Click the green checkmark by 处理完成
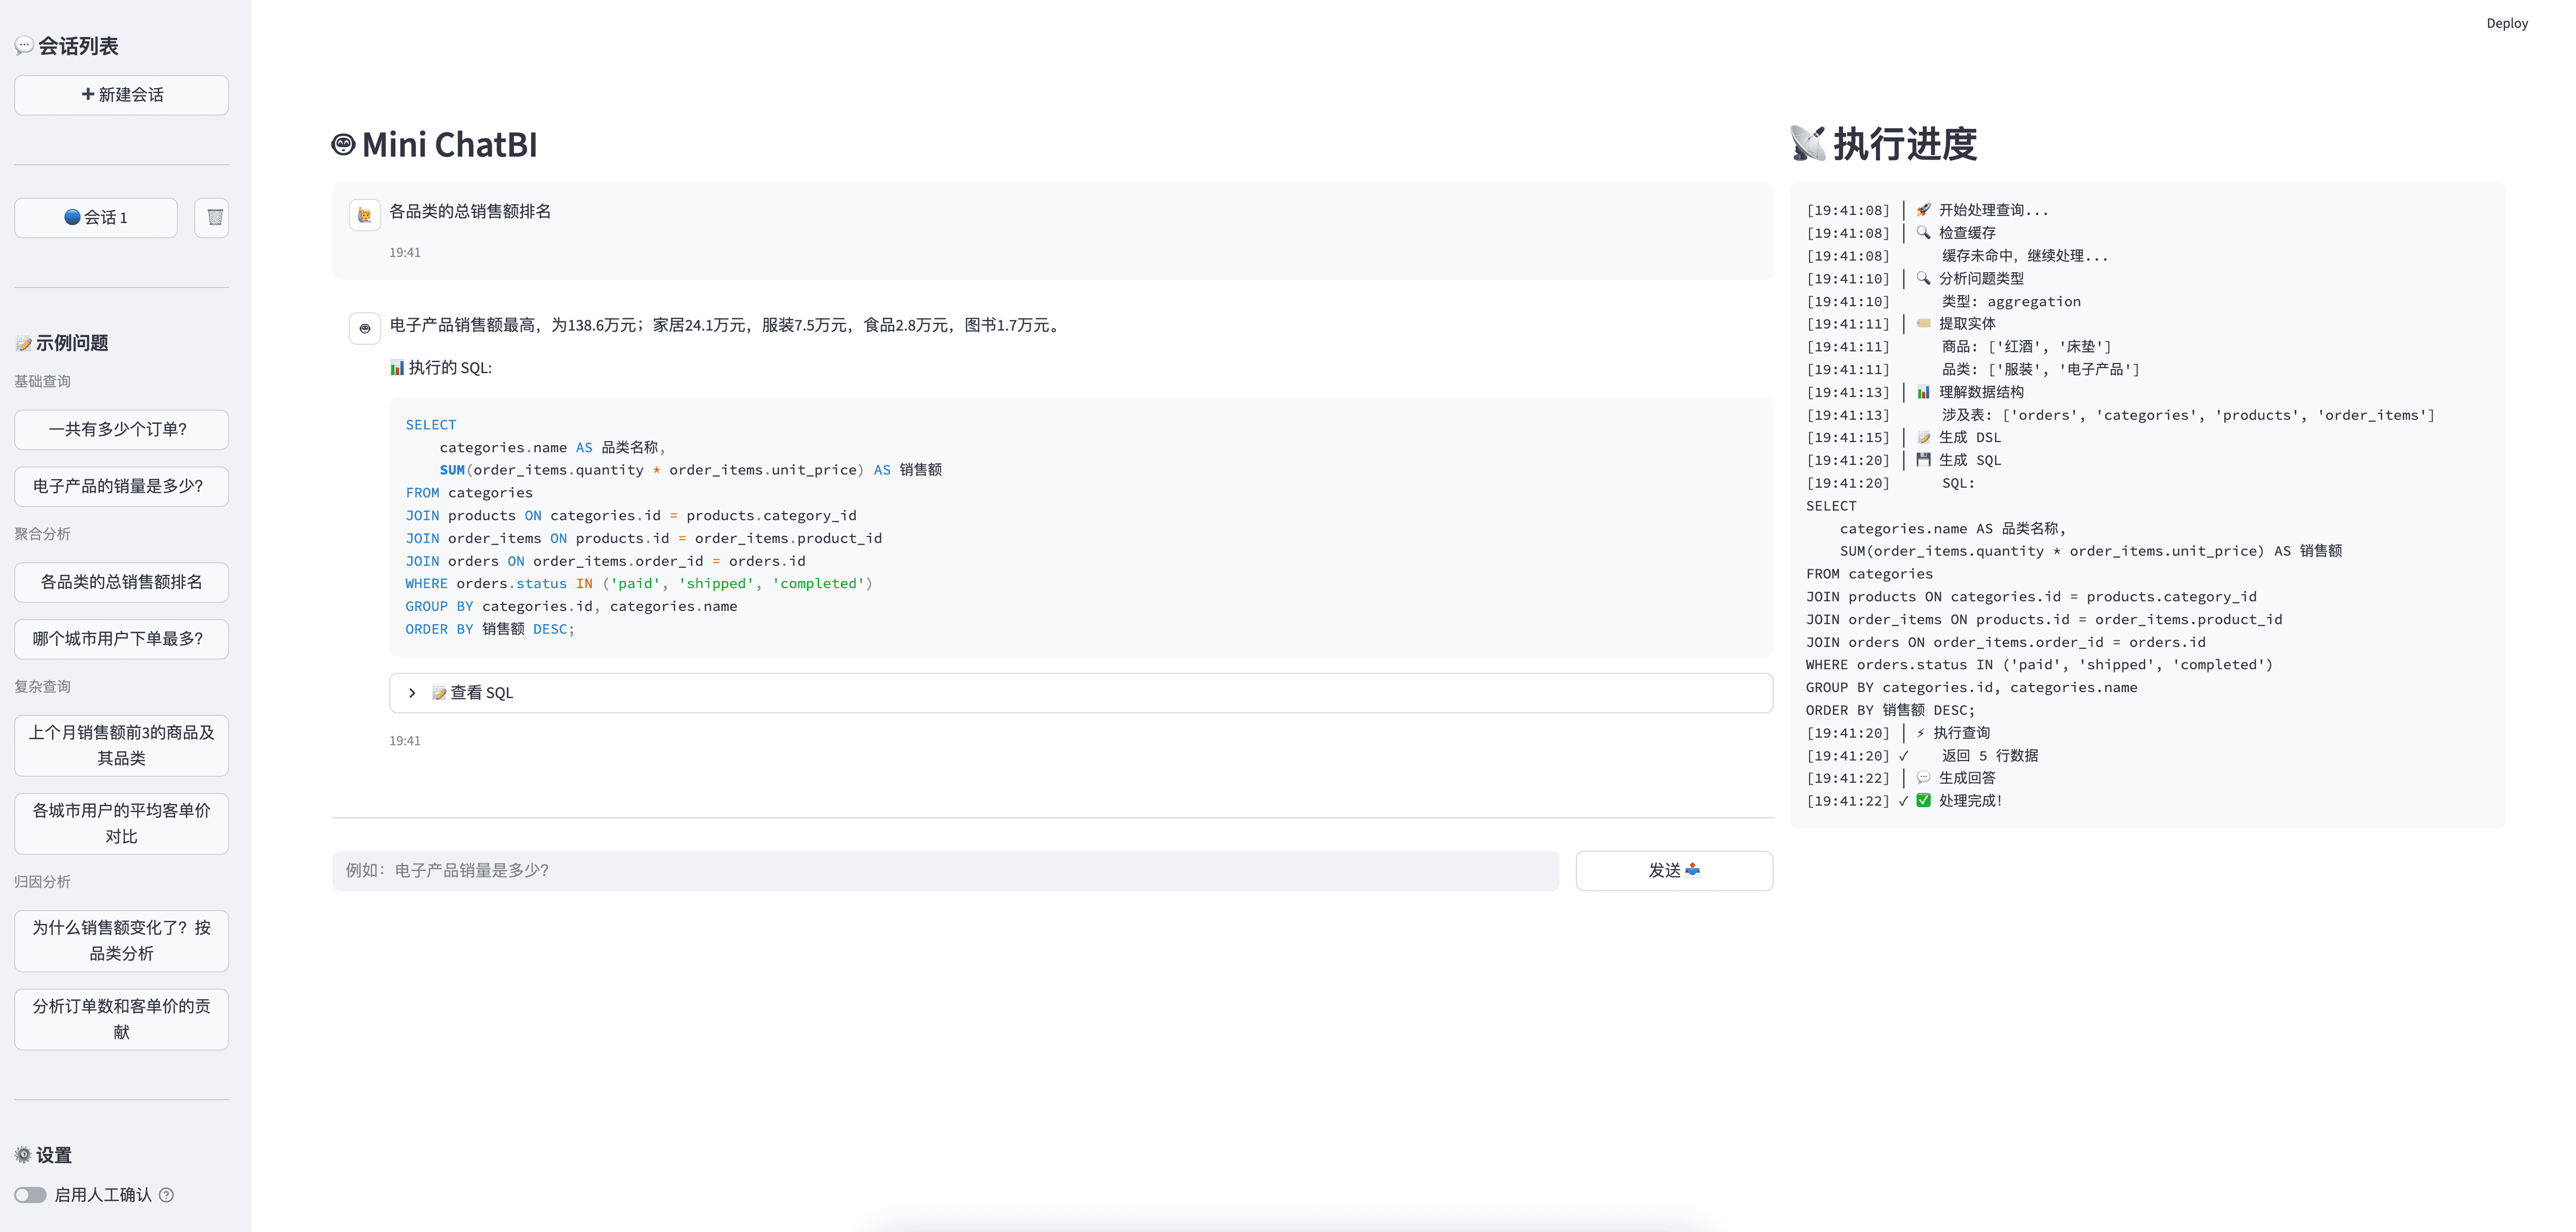2576x1232 pixels. coord(1923,800)
